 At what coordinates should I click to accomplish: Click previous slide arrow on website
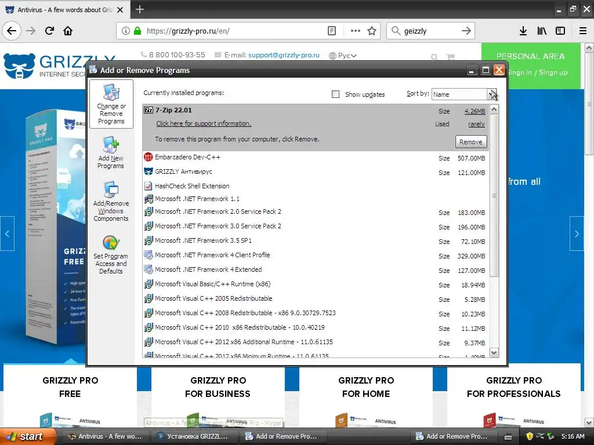[7, 234]
